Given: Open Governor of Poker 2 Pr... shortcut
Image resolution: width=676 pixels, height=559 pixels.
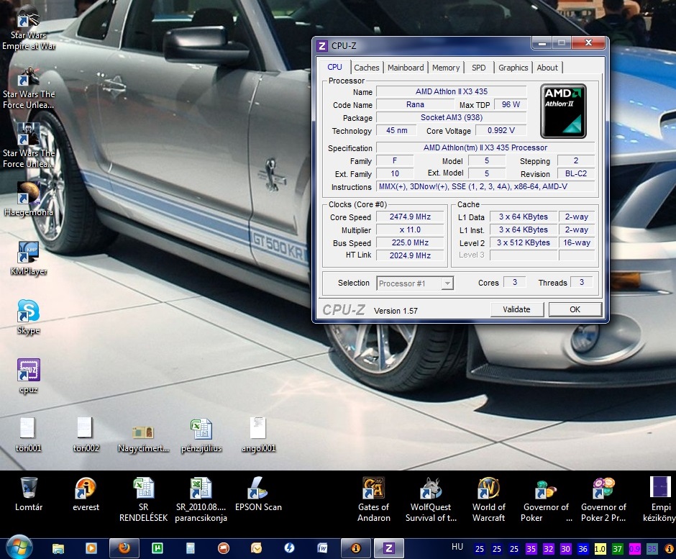Looking at the screenshot, I should [603, 499].
